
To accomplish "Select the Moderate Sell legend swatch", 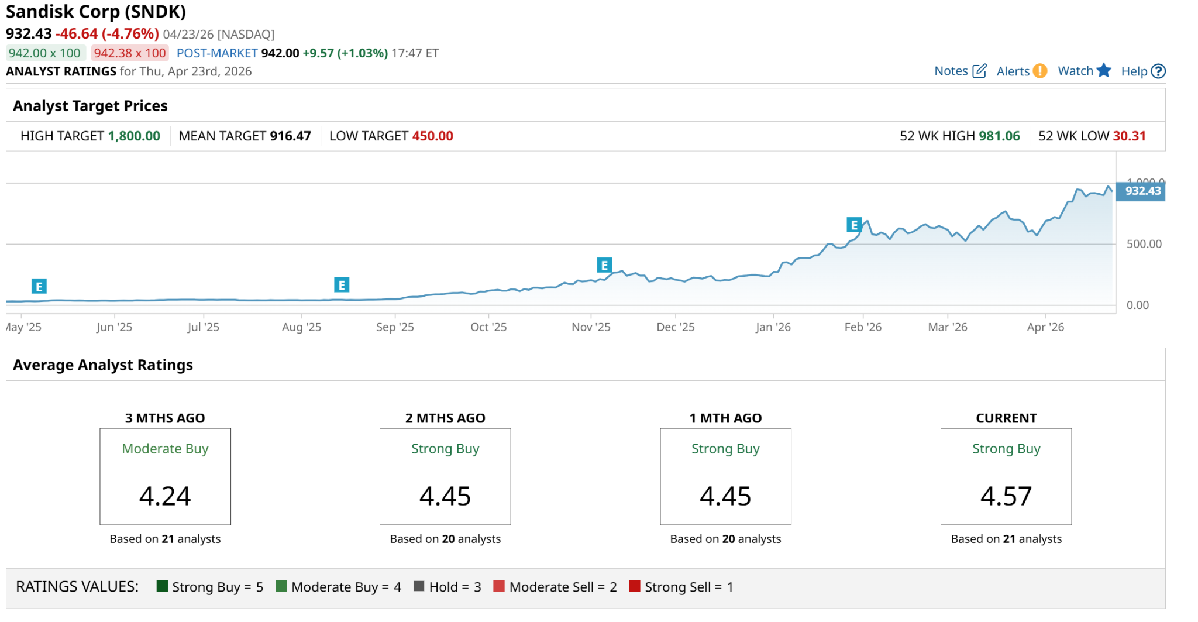I will click(499, 586).
